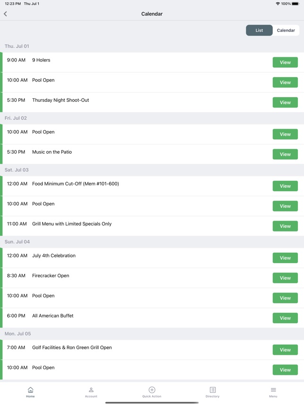Tap the Wi-Fi status icon
The image size is (304, 406).
click(x=278, y=4)
